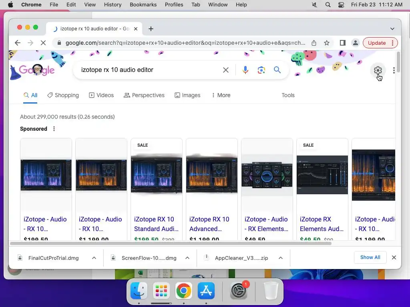Expand the More search filters
The width and height of the screenshot is (410, 307).
pyautogui.click(x=221, y=95)
